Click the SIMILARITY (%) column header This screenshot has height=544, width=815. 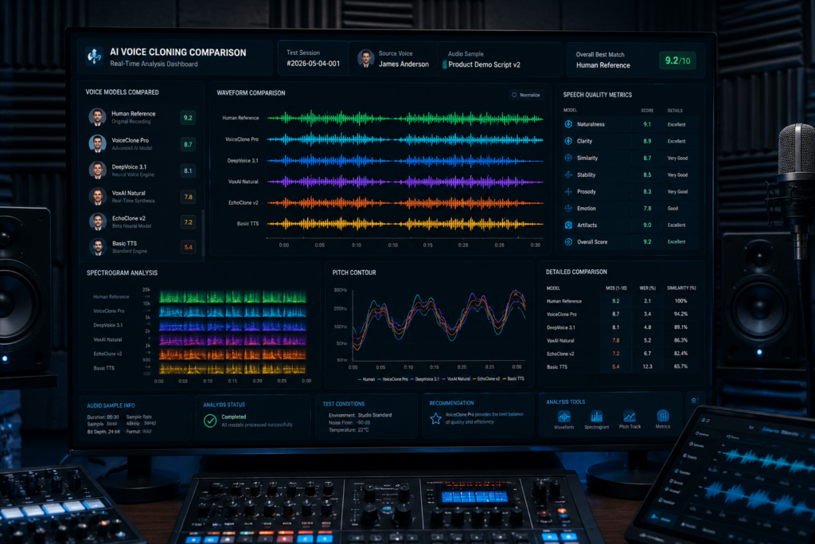click(681, 288)
